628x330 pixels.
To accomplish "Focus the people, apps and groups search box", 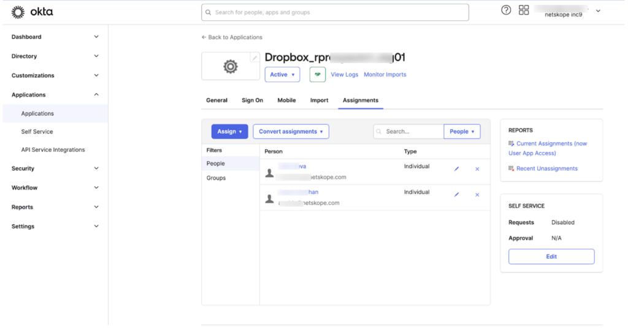I will click(335, 12).
